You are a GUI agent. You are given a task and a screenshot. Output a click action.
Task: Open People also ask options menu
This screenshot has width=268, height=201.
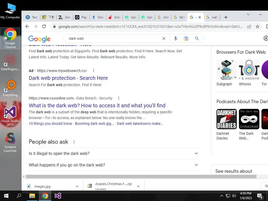click(74, 142)
